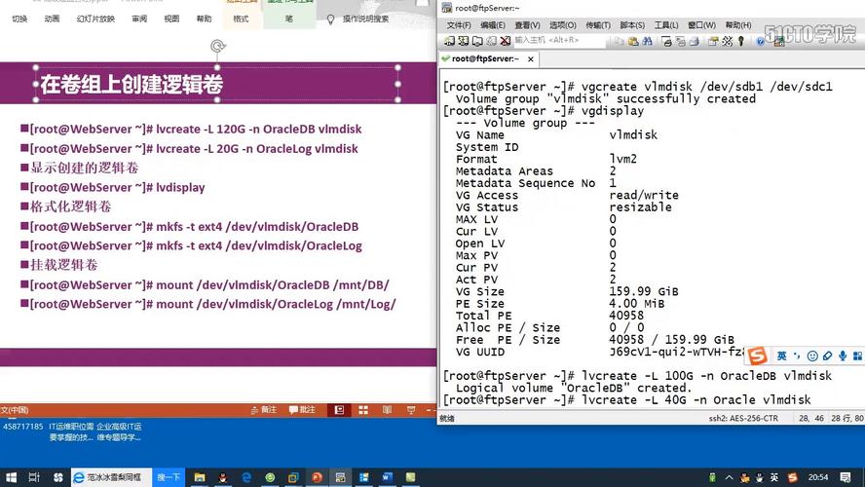Image resolution: width=865 pixels, height=487 pixels.
Task: Open the 审阅 ribbon tab in PowerPoint
Action: (x=139, y=19)
